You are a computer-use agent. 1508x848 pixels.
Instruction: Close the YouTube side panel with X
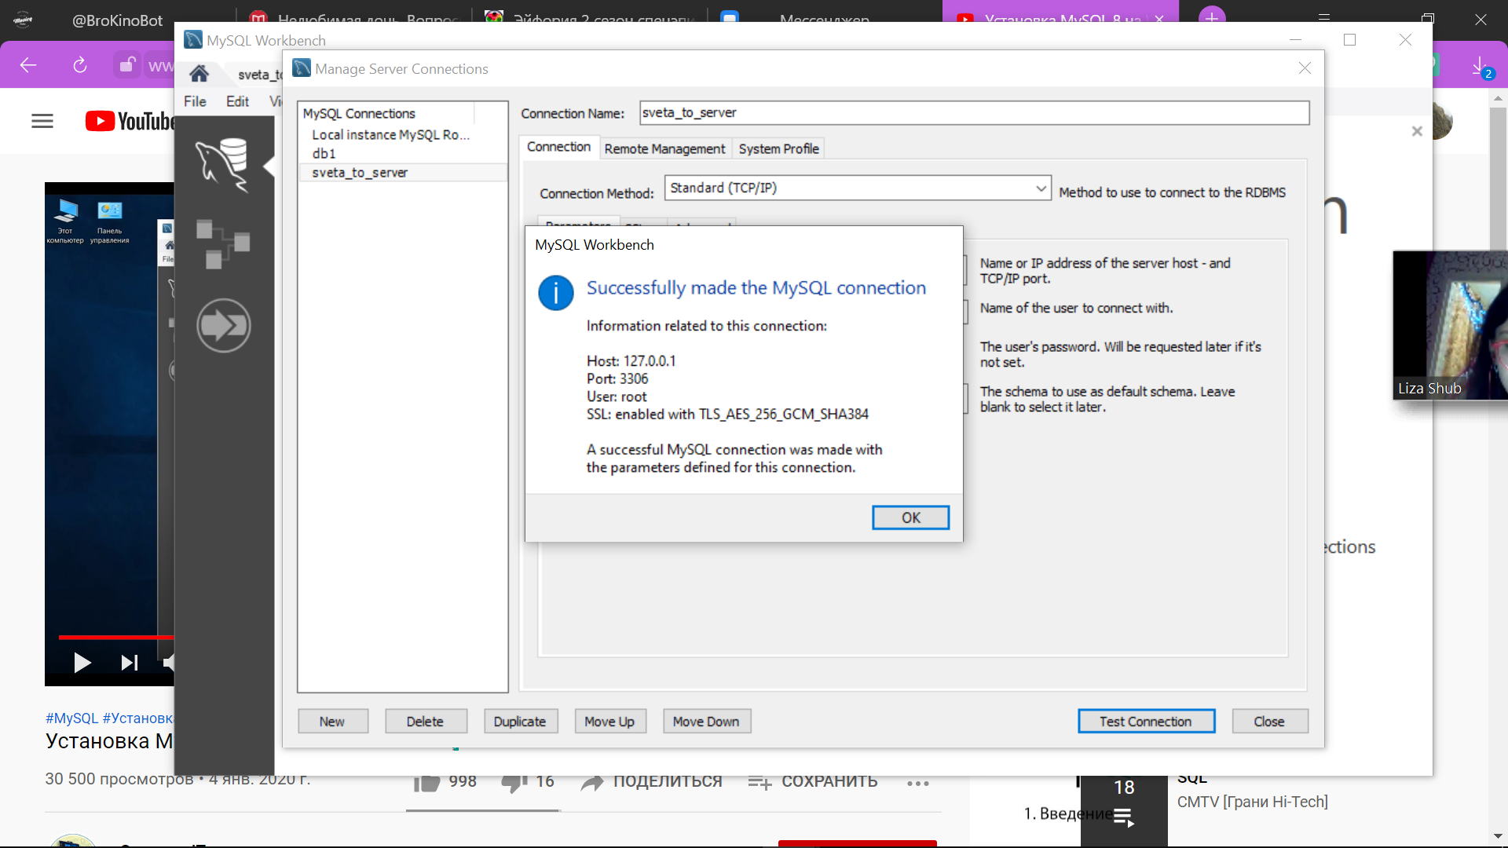tap(1417, 131)
